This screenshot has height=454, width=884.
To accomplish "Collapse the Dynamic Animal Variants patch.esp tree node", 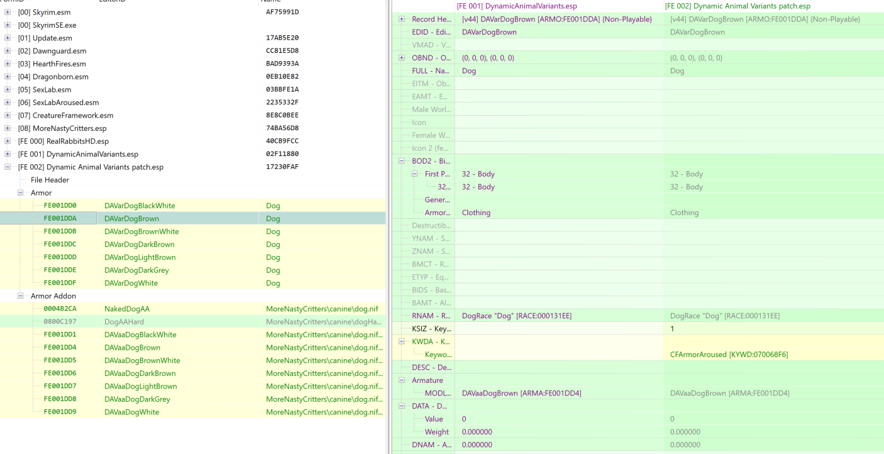I will pyautogui.click(x=8, y=167).
